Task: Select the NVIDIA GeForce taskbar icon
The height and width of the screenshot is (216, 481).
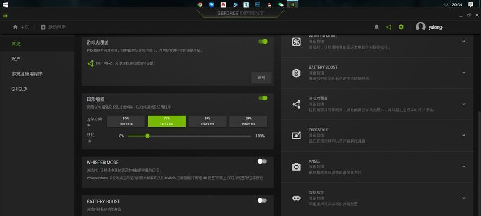Action: (292, 4)
